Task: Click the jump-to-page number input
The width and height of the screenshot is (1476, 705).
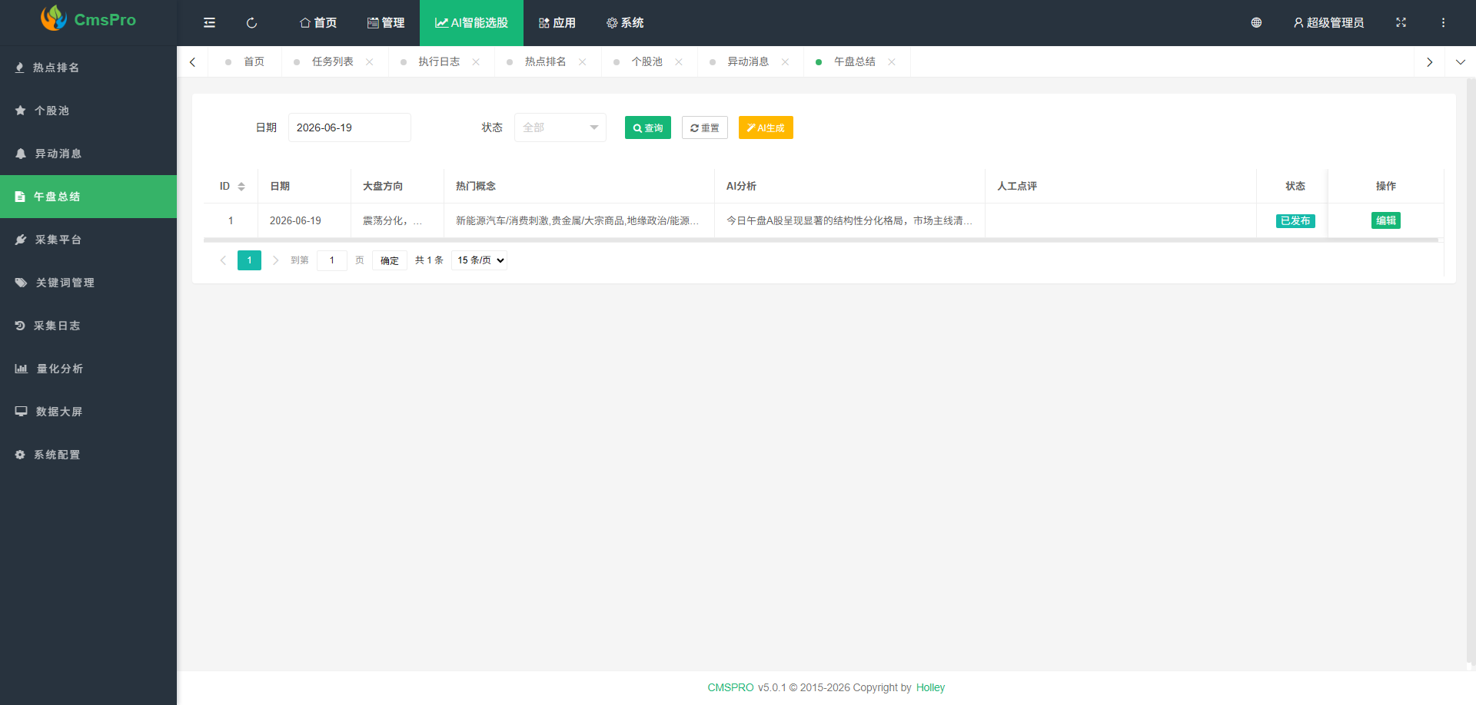Action: coord(332,260)
